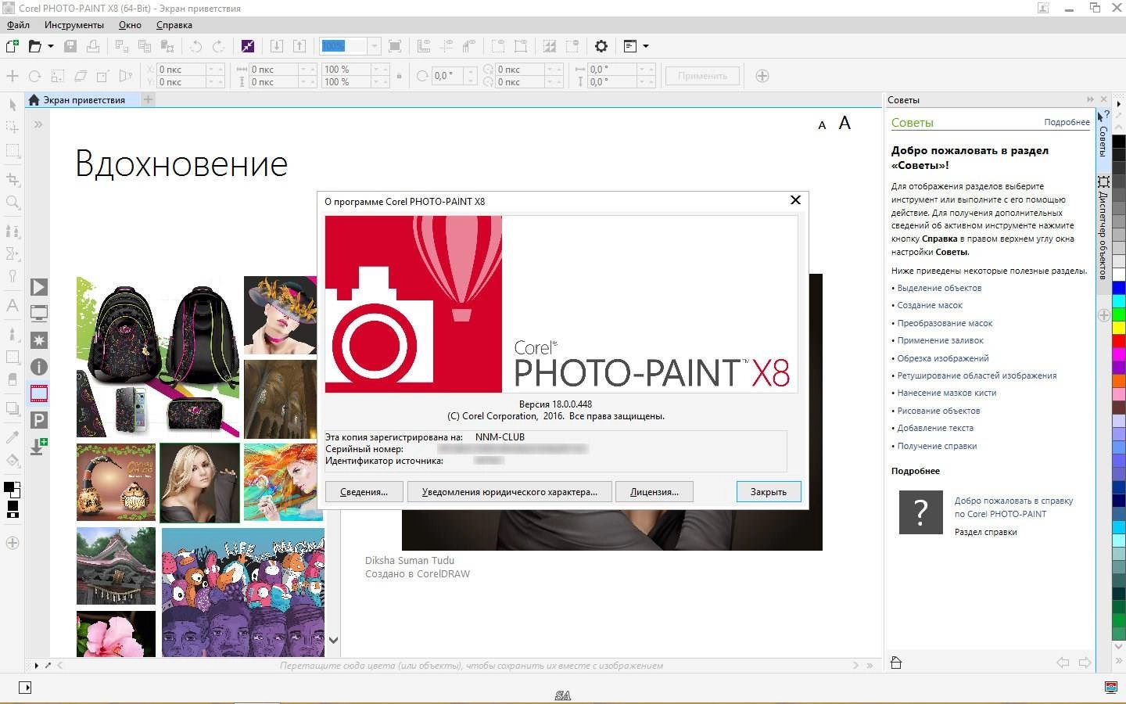Select the Text tool
Viewport: 1126px width, 704px height.
[13, 305]
